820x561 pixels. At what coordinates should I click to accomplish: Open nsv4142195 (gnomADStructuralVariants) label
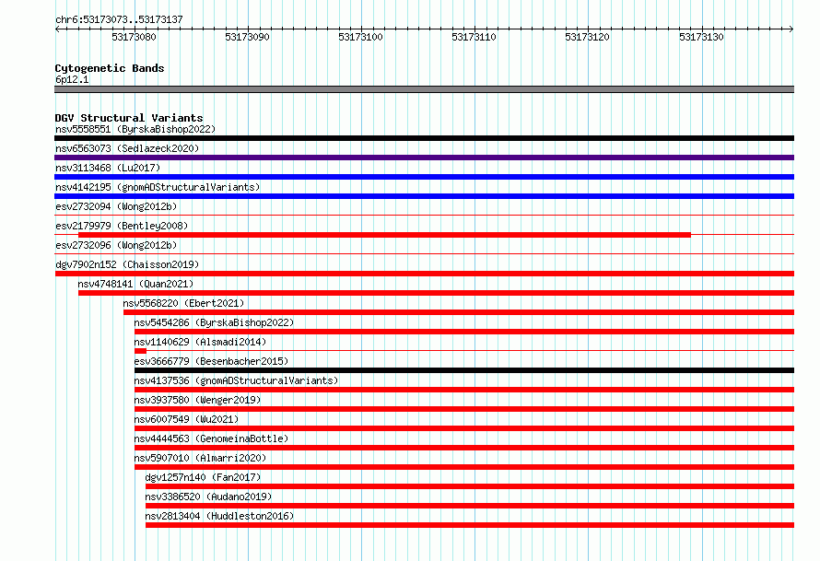pos(158,187)
